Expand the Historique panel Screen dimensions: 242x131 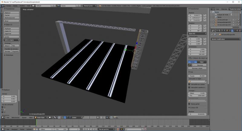[x=9, y=55]
